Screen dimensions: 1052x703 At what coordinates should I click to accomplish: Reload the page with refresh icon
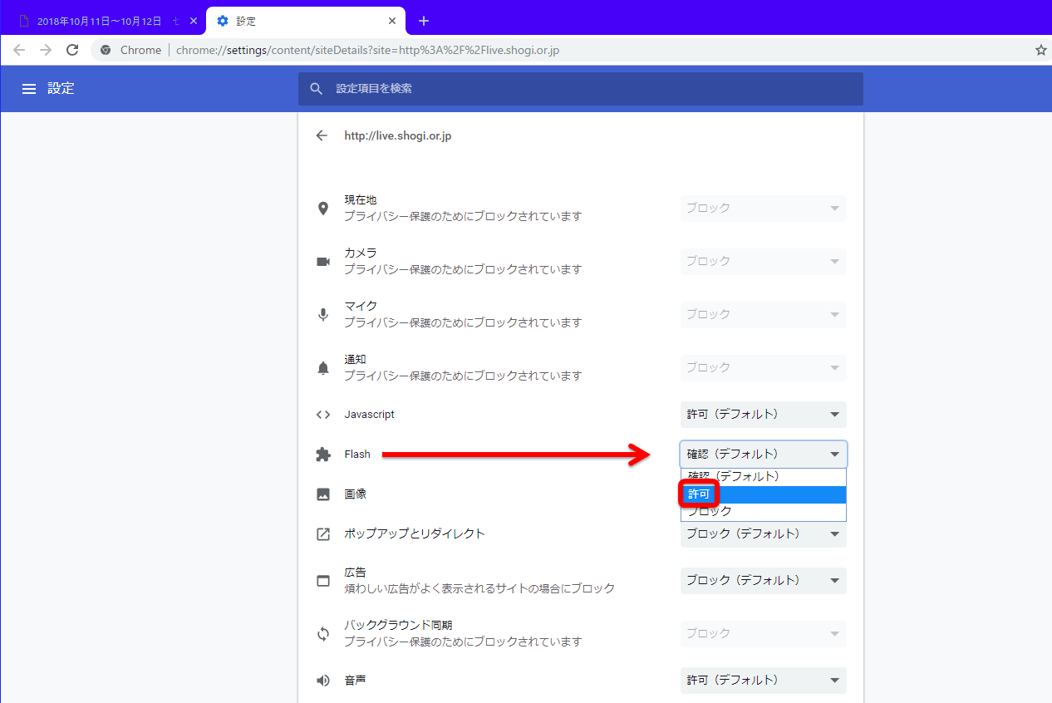(x=72, y=50)
